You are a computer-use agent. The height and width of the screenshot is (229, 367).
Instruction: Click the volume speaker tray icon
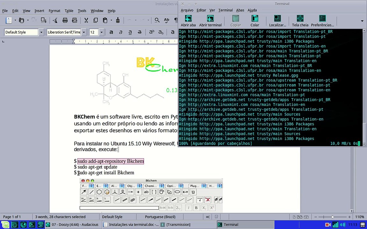(343, 225)
